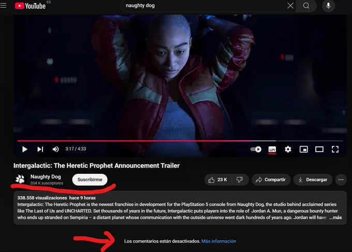352x252 pixels.
Task: Clear the search text with X
Action: point(290,6)
